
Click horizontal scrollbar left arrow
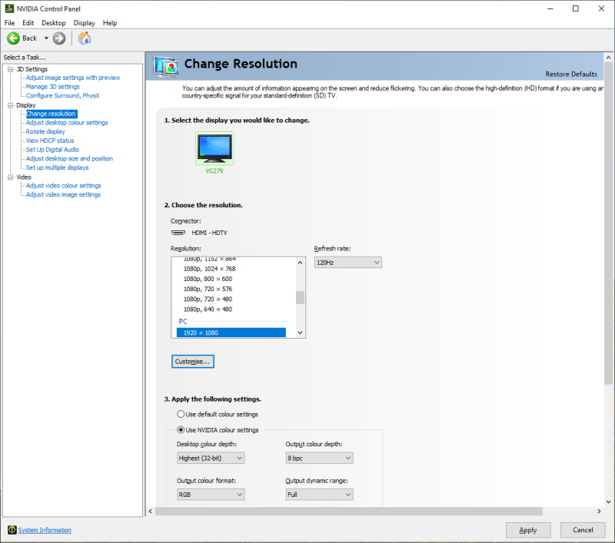(151, 511)
